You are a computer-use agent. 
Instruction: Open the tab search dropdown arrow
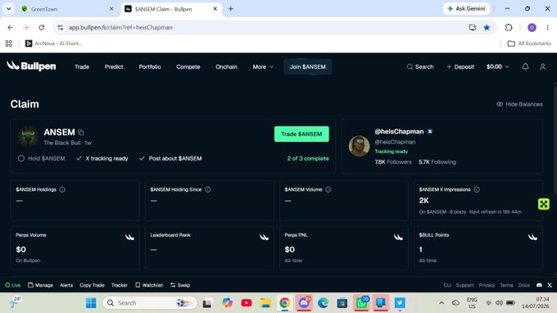[9, 9]
